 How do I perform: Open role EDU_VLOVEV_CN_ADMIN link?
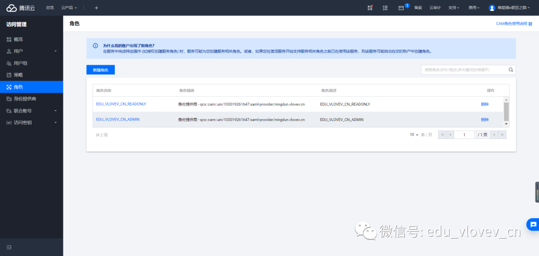[118, 120]
